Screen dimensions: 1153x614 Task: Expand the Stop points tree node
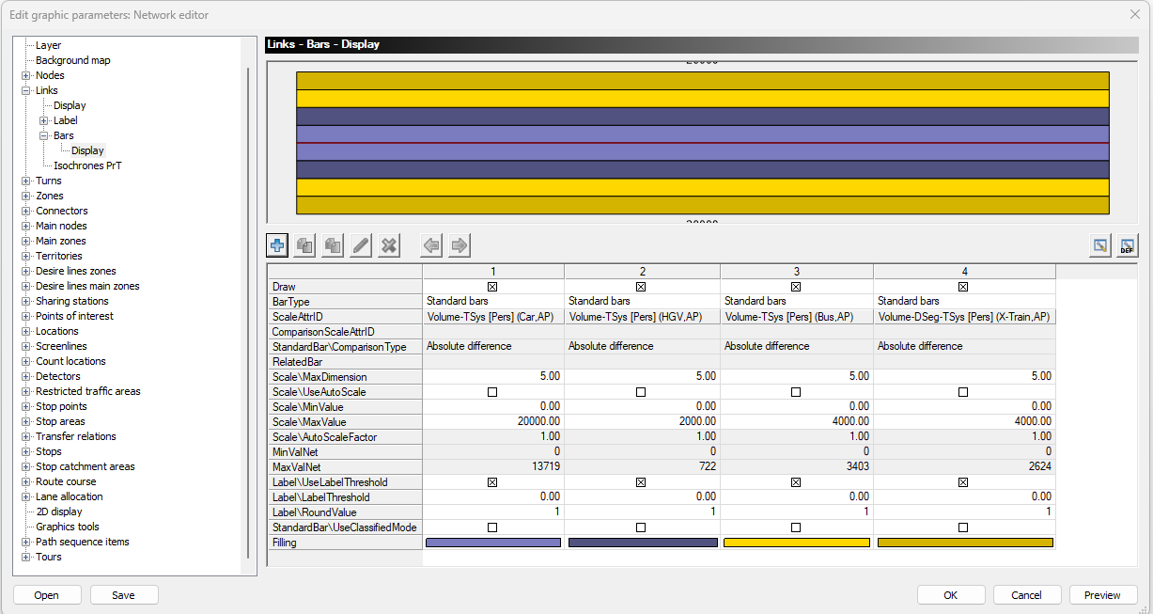click(26, 406)
